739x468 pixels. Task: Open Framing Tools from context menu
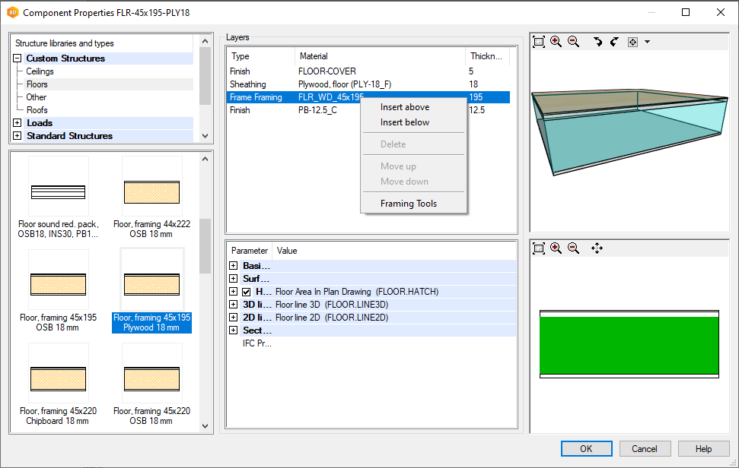409,204
